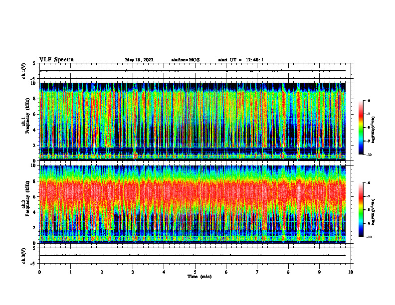
Task: Click the "10" tick on ch.2 frequency axis
Action: tap(33, 165)
